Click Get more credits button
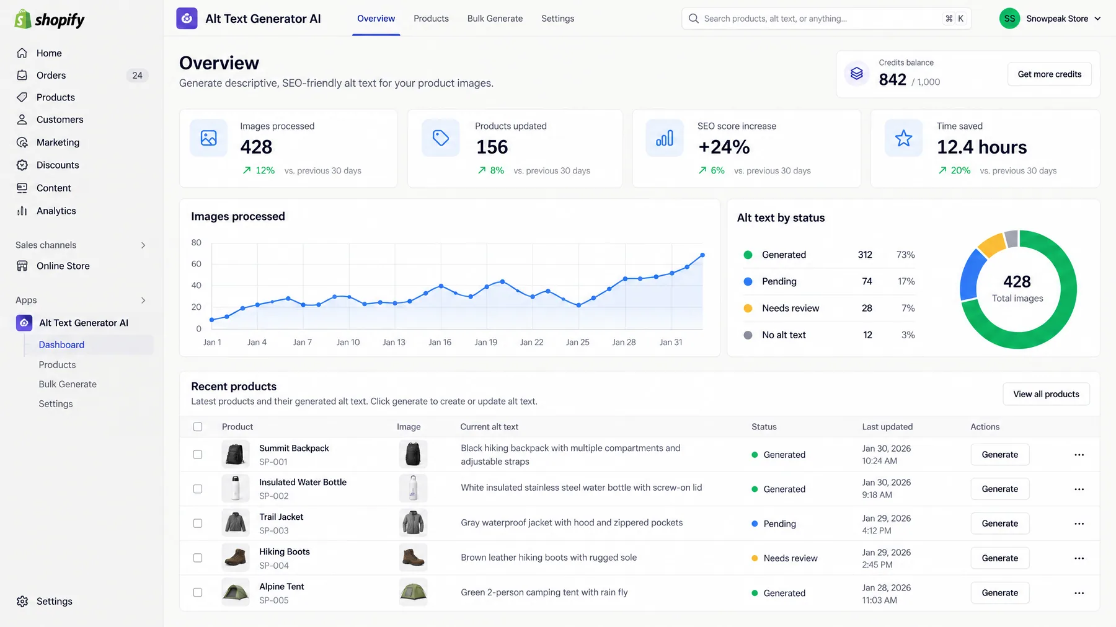 [1049, 74]
